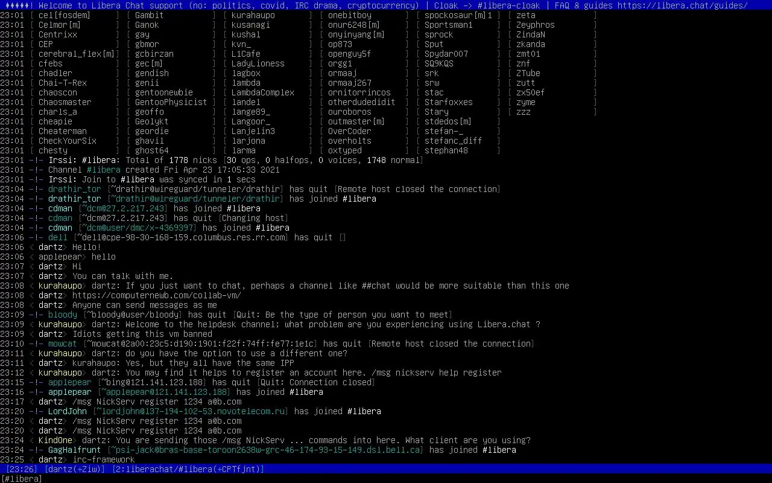Click KindOne's 'What client are you using?' message
772x483 pixels.
[x=265, y=440]
